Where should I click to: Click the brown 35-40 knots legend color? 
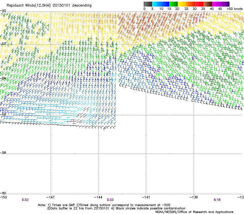coord(208,4)
